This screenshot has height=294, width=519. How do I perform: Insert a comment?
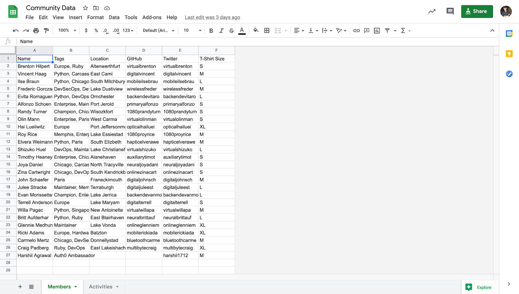(x=366, y=30)
